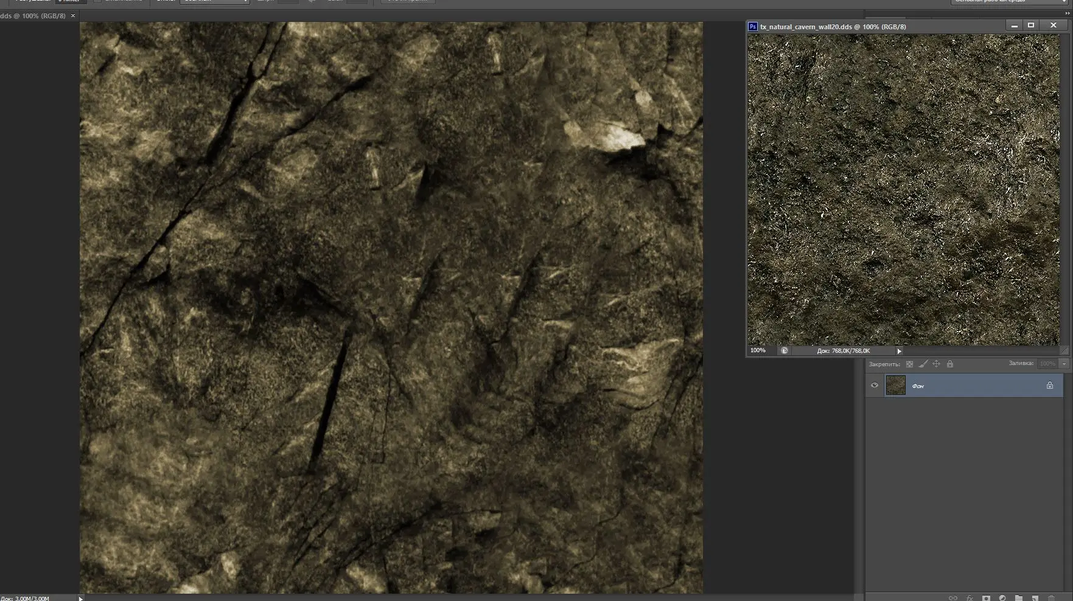Click the status preview icon in cavern_wall20 window
Viewport: 1073px width, 601px height.
(785, 350)
